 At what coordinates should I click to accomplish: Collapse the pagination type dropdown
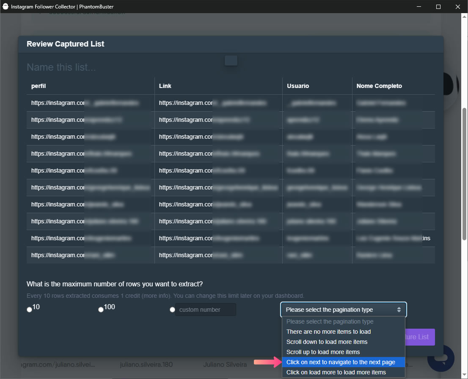[343, 310]
